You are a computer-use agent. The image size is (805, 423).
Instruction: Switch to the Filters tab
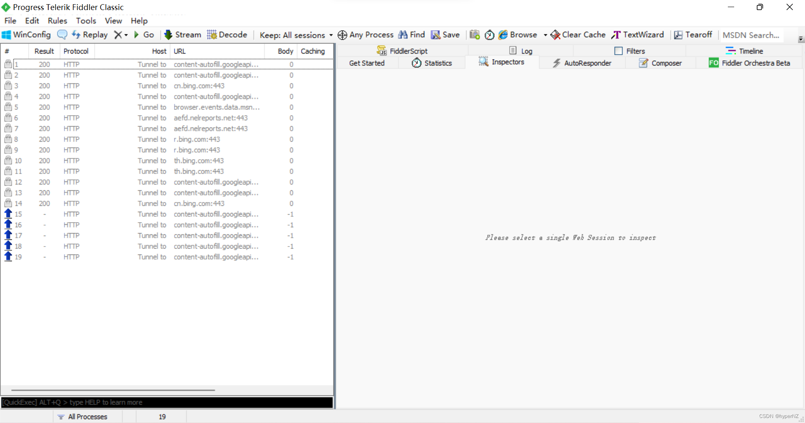(x=630, y=51)
